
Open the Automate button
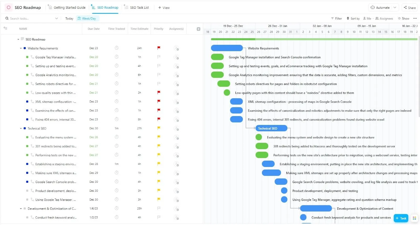[x=380, y=8]
